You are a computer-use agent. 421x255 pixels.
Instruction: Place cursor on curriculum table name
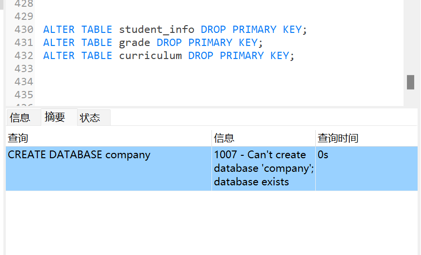click(150, 56)
